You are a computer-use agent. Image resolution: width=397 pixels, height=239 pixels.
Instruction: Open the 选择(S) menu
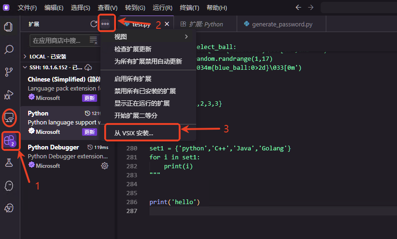click(x=81, y=8)
